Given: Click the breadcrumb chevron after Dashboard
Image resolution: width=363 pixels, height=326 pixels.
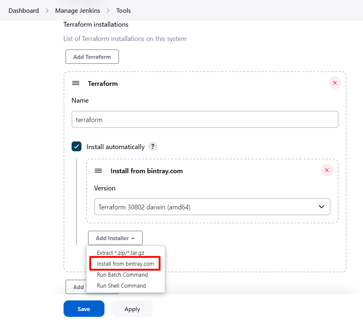Looking at the screenshot, I should pyautogui.click(x=47, y=11).
